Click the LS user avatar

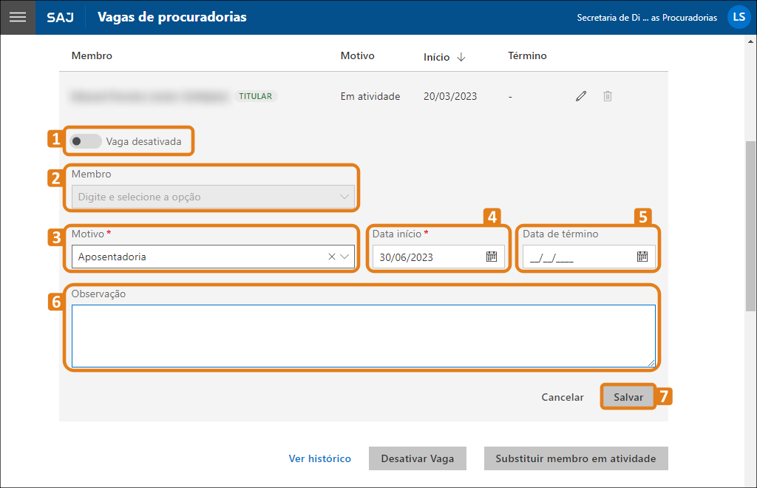739,17
